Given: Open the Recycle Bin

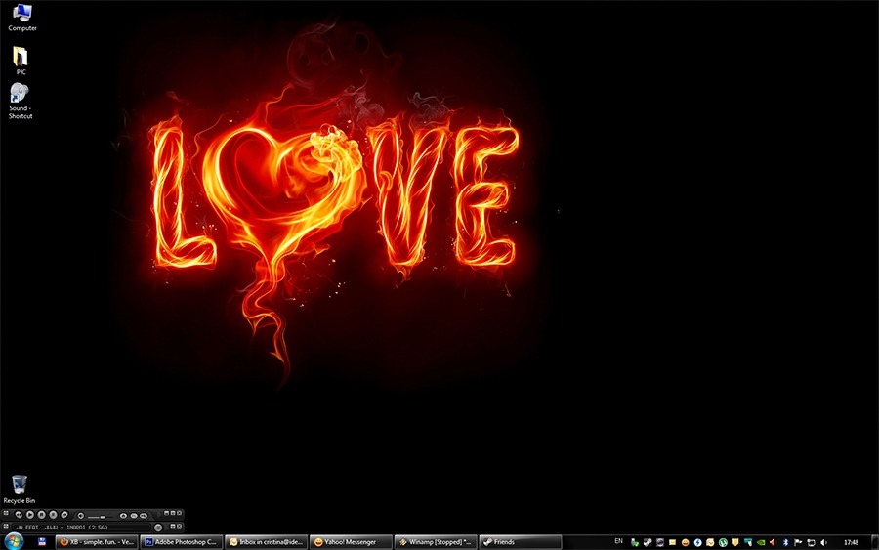Looking at the screenshot, I should click(20, 489).
